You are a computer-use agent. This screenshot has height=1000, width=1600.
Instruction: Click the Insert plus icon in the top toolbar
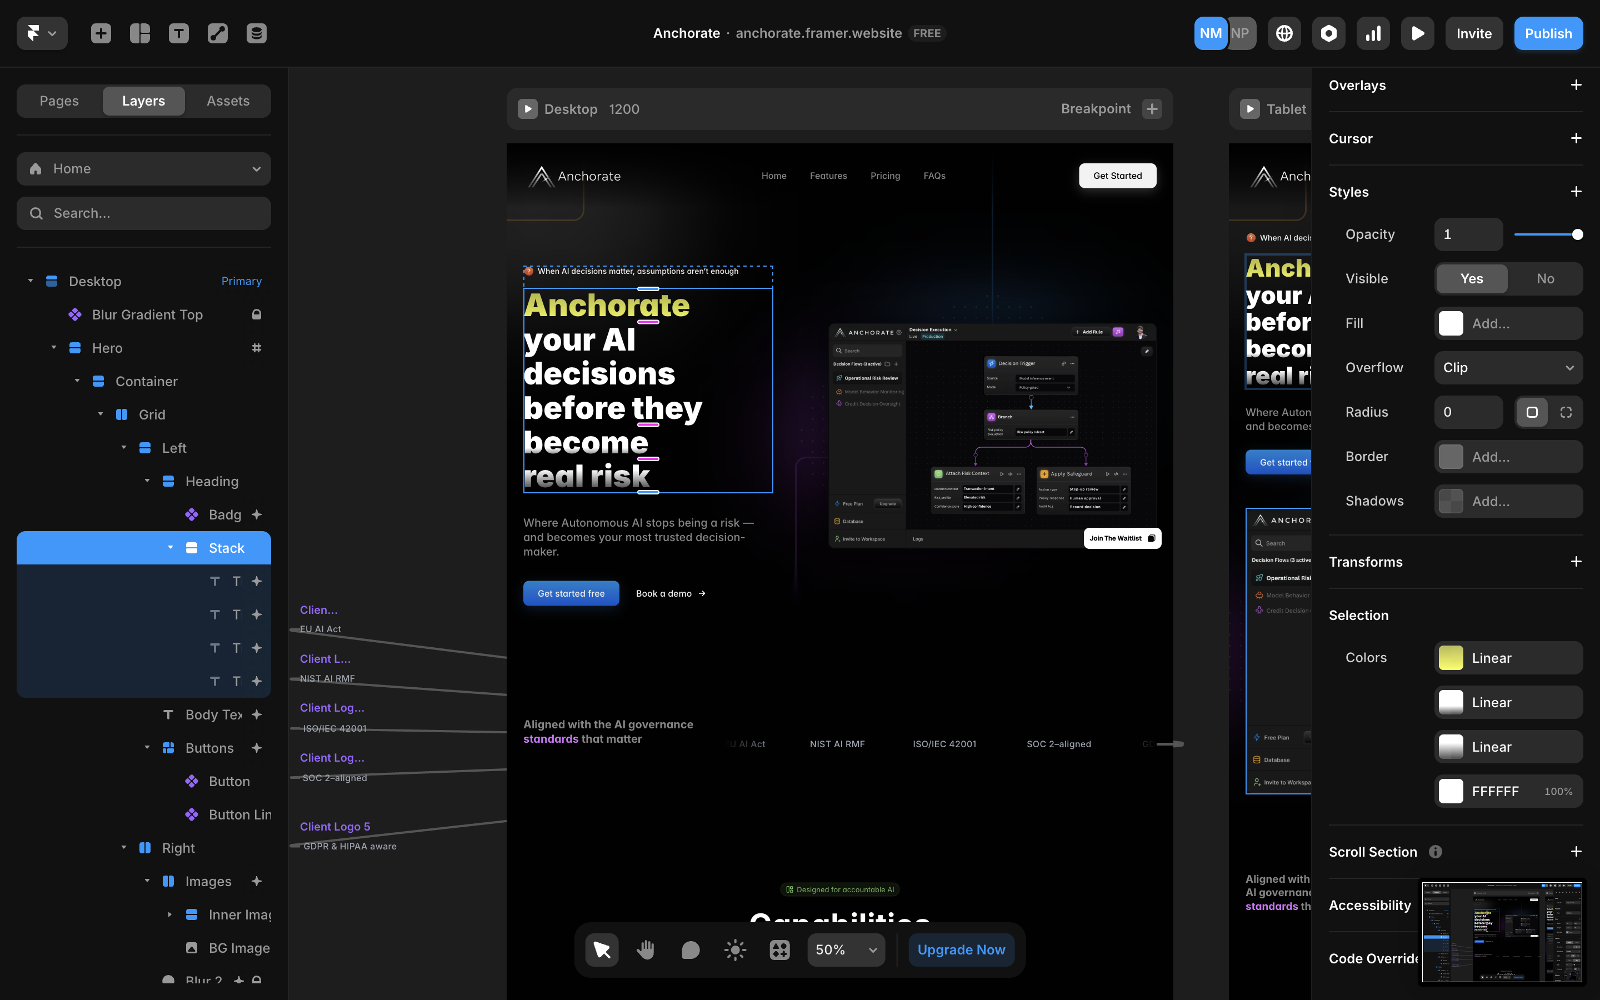101,33
